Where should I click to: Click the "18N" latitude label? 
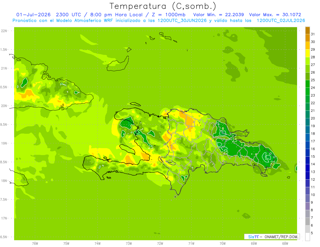click(4, 181)
